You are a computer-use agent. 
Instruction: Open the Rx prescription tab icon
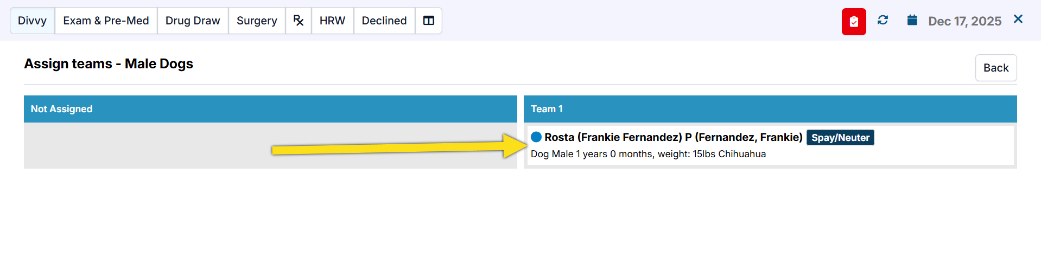tap(299, 21)
